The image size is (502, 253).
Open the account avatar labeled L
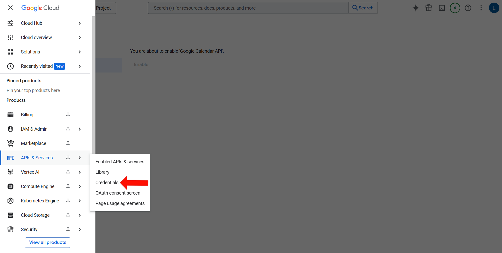click(494, 8)
